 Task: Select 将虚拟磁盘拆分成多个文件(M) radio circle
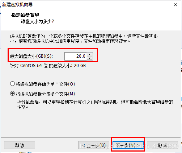12,94
